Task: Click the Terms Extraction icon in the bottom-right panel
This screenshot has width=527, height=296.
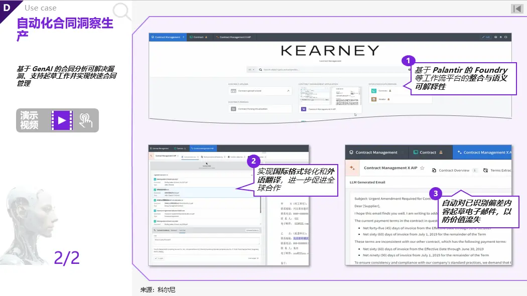Action: click(x=485, y=170)
